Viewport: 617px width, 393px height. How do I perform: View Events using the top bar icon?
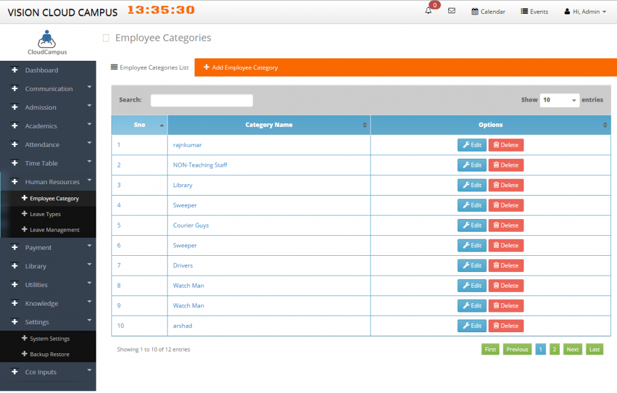(534, 11)
